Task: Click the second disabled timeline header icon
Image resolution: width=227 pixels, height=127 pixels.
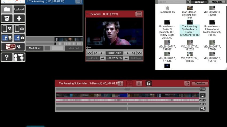Action: tap(130, 83)
